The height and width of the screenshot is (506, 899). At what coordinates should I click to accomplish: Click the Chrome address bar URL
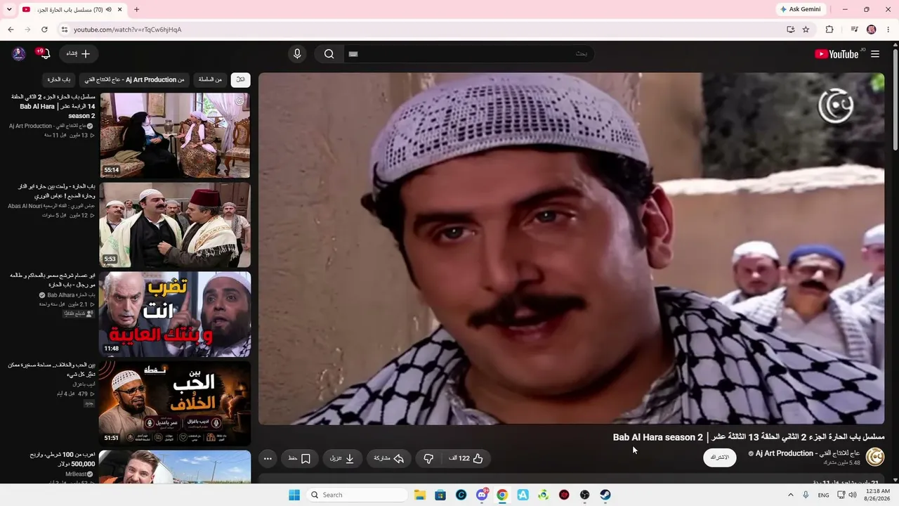tap(127, 30)
